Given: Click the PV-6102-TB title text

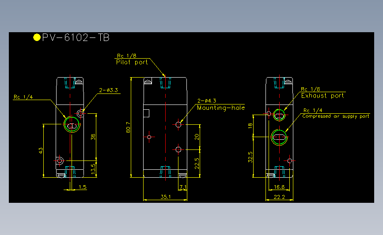Looking at the screenshot, I should tap(76, 37).
